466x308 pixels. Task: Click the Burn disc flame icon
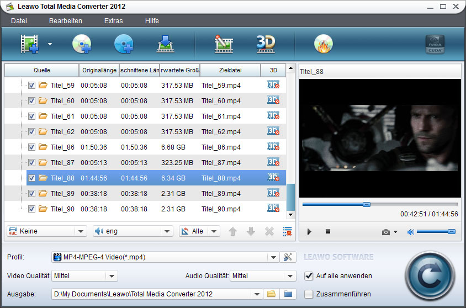pos(323,44)
